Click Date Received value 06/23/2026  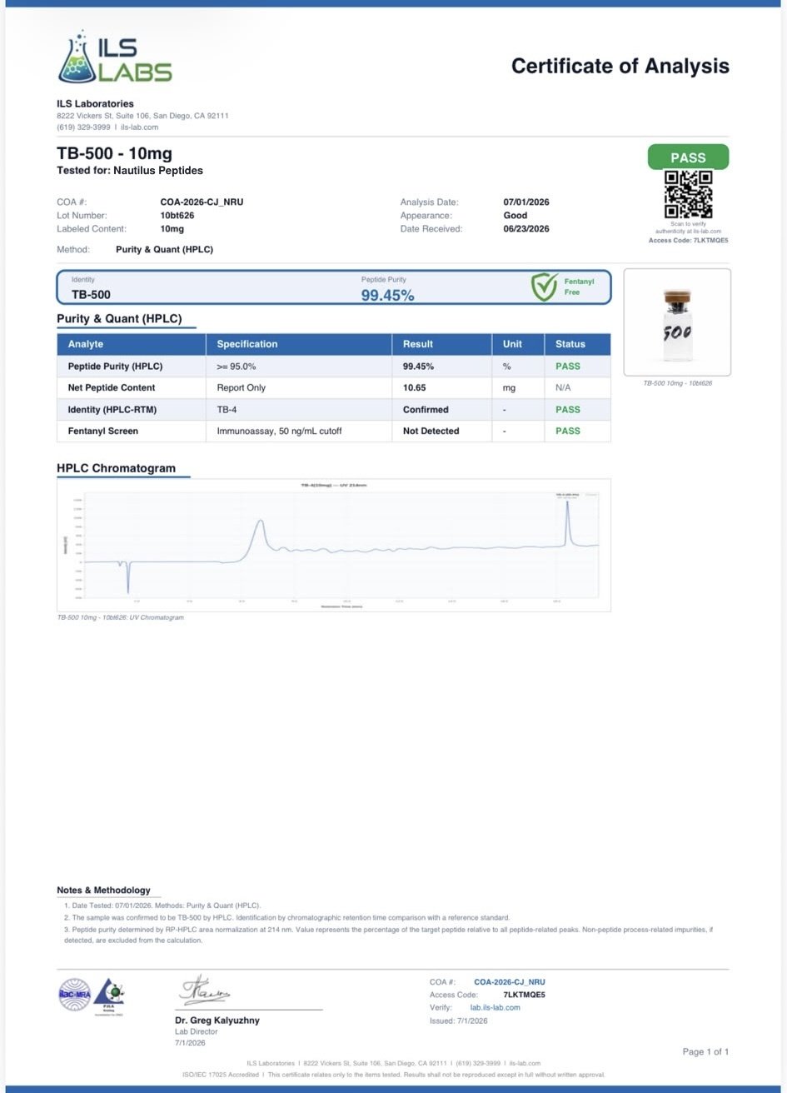526,229
